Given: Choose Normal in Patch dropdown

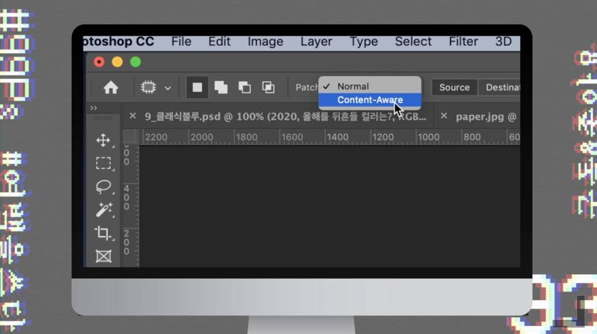Looking at the screenshot, I should click(370, 86).
